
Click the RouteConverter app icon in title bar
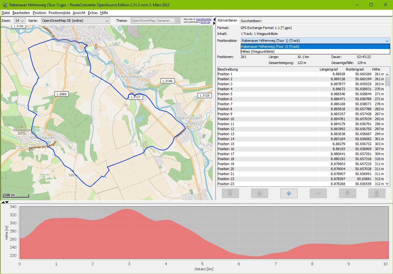coord(5,5)
